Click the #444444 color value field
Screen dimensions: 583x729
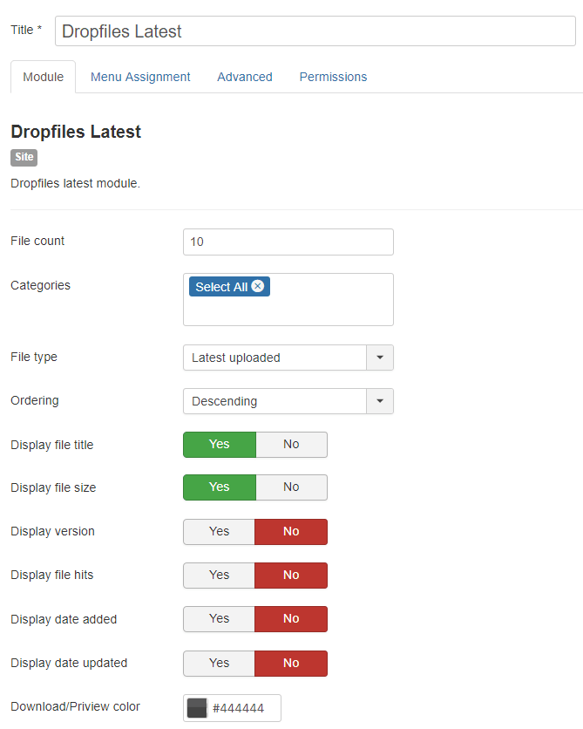244,708
